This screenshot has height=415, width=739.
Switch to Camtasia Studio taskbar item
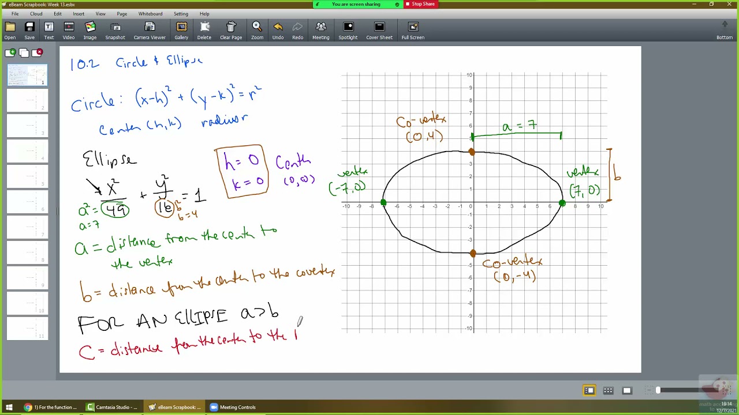point(112,408)
